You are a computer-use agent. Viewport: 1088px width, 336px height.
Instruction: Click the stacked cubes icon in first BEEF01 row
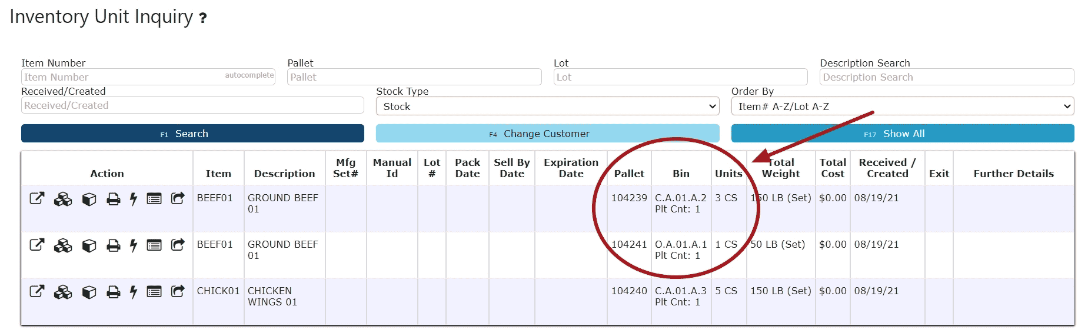pyautogui.click(x=63, y=199)
